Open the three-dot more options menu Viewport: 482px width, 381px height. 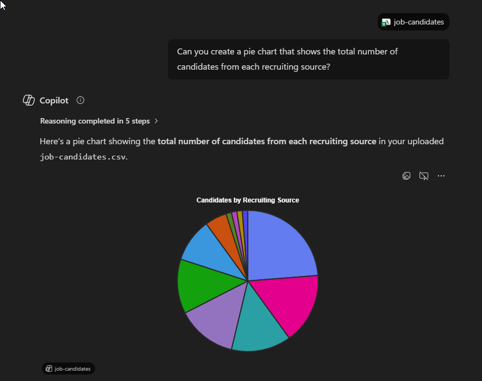coord(441,176)
